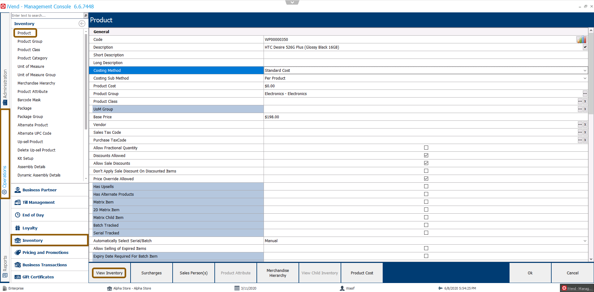Screen dimensions: 594x292
Task: Open Sales Tax Code lookup ellipsis button
Action: [580, 132]
